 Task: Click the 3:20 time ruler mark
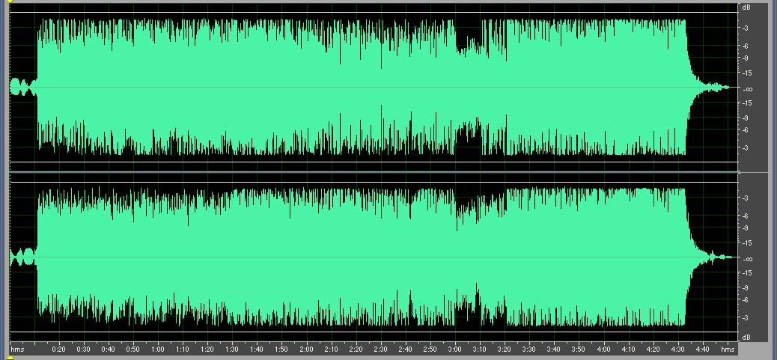coord(505,350)
